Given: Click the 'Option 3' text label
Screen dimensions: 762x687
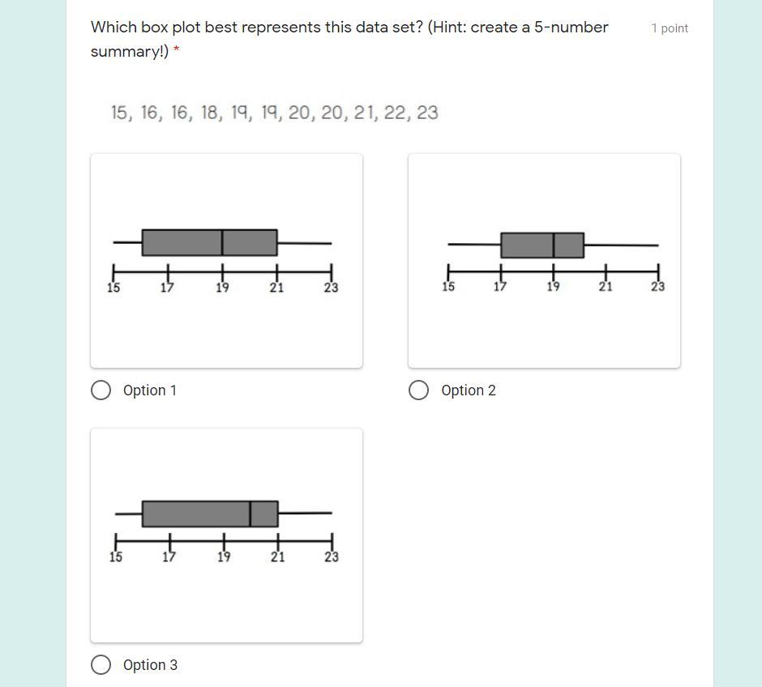Looking at the screenshot, I should (150, 665).
